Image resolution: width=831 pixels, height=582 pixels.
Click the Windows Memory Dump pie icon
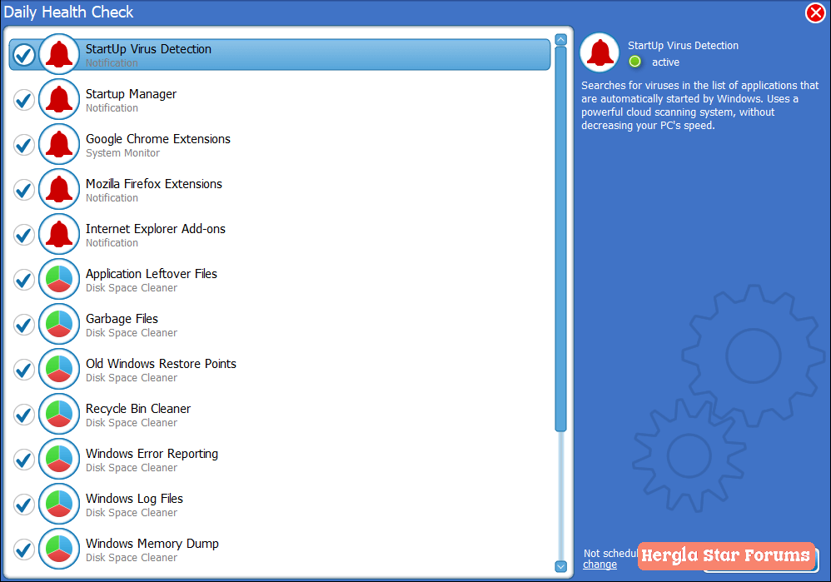59,550
